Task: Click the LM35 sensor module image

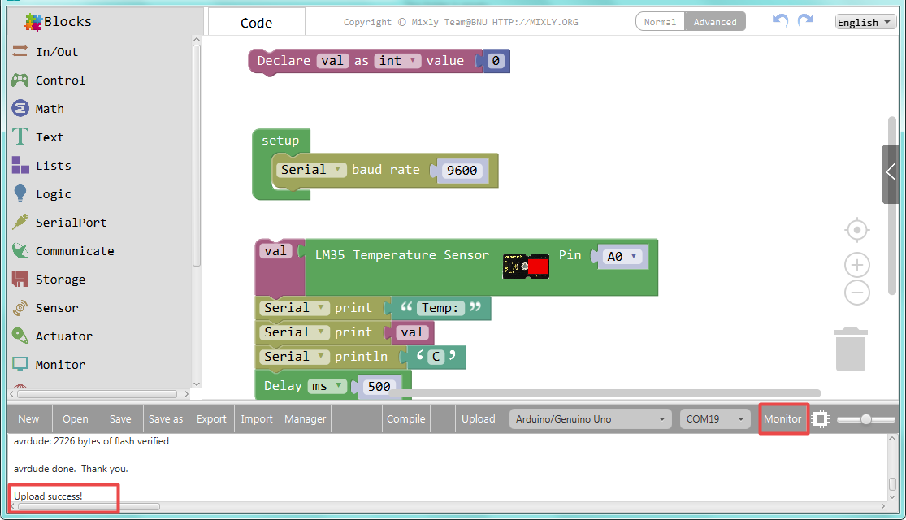Action: [526, 266]
